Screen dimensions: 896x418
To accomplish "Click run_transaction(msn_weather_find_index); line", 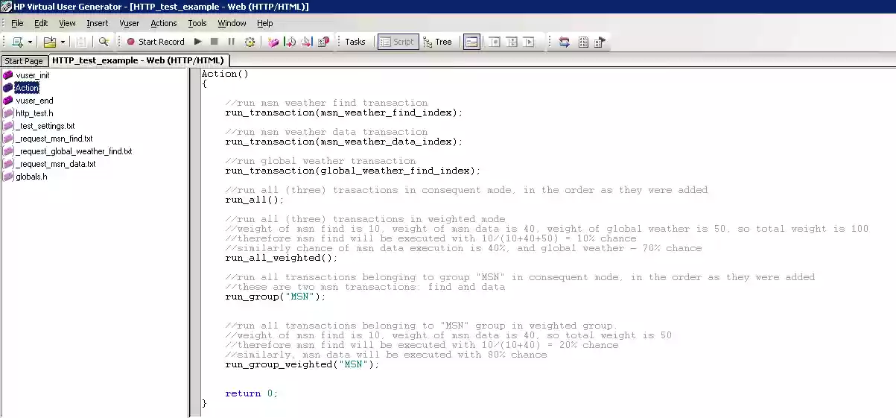I will [x=344, y=113].
